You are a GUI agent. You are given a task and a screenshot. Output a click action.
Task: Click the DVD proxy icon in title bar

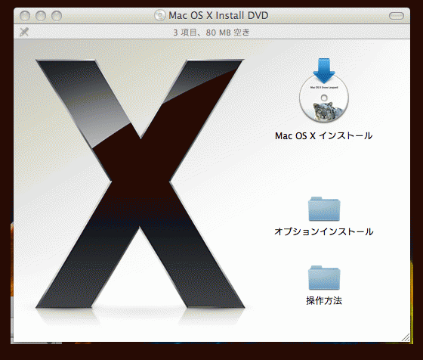pos(159,15)
